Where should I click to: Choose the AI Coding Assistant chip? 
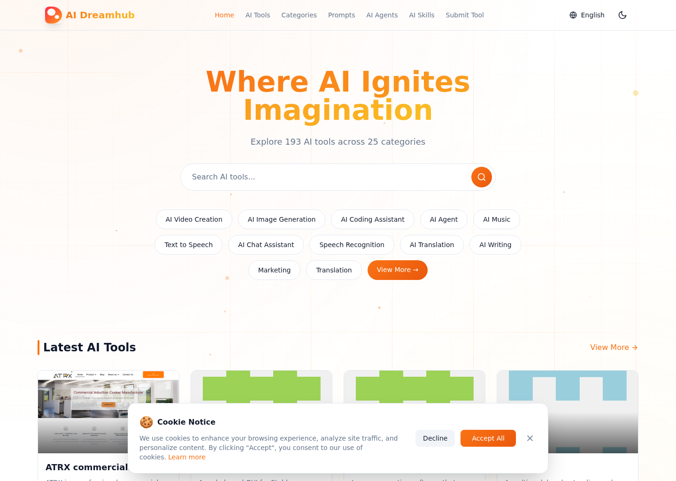tap(372, 219)
